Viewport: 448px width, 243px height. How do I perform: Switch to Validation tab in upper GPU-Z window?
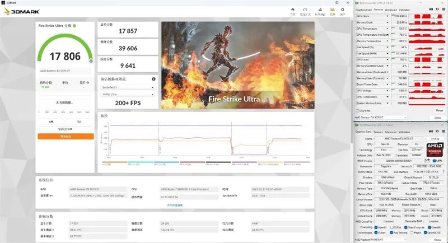[404, 10]
